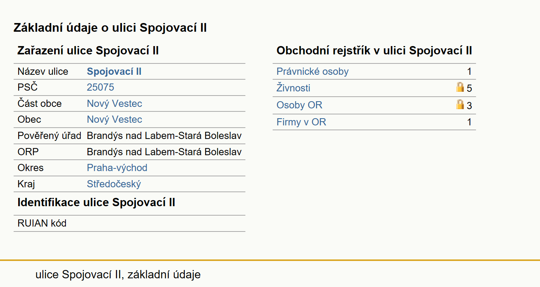540x287 pixels.
Task: Open the Spojovací II street name link
Action: [x=114, y=71]
